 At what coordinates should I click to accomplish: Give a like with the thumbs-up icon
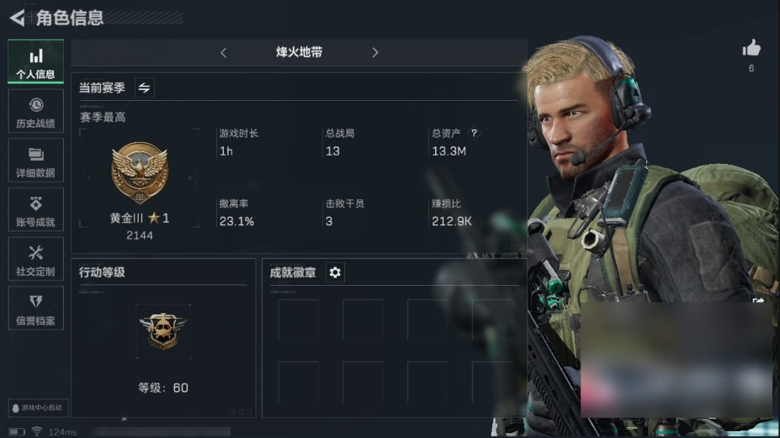click(x=751, y=48)
